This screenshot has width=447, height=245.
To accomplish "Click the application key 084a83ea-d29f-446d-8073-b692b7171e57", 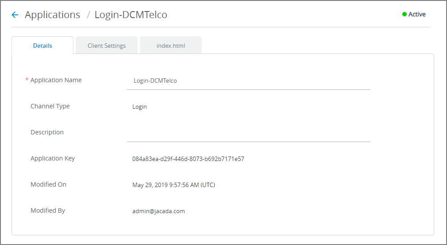I will coord(188,159).
